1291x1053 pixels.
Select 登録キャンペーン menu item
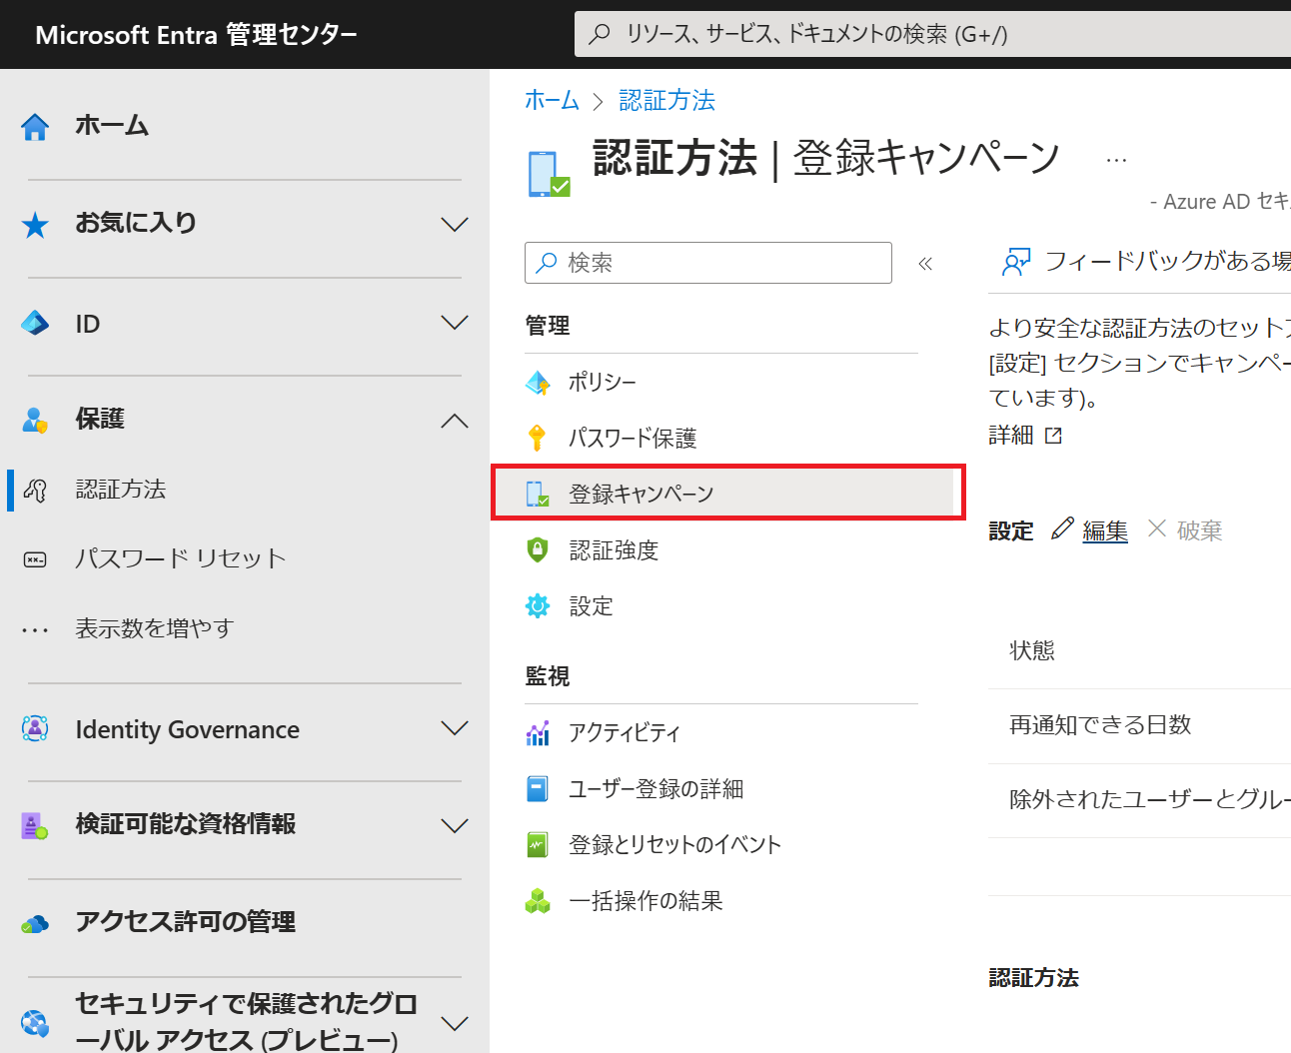[728, 494]
